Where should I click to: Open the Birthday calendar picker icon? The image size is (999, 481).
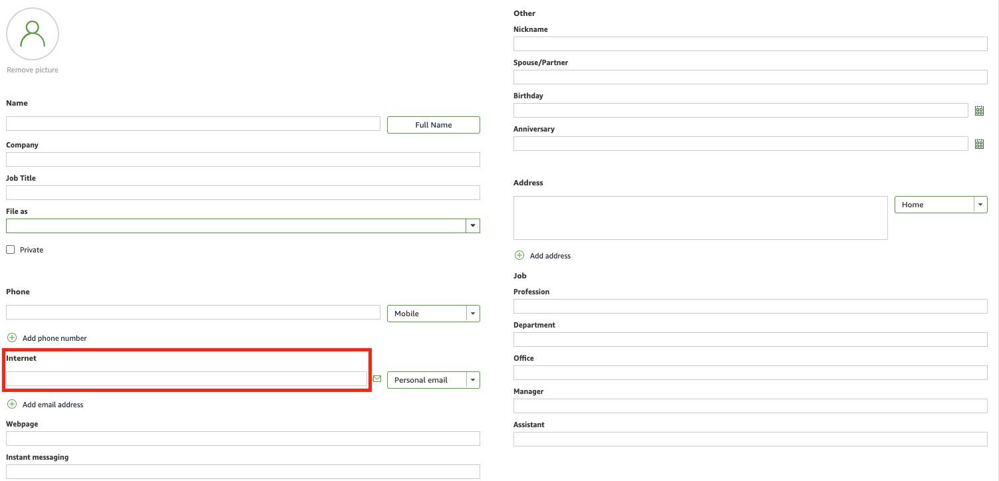tap(979, 111)
